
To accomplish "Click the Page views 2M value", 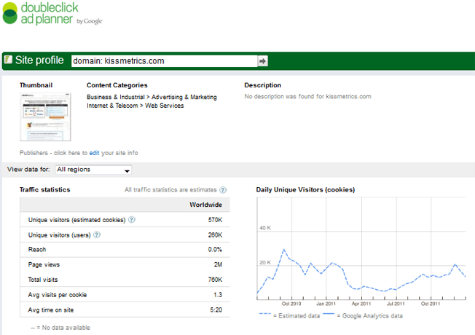I will (218, 265).
